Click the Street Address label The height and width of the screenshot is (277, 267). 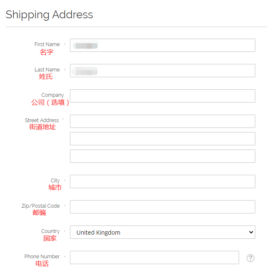point(42,120)
